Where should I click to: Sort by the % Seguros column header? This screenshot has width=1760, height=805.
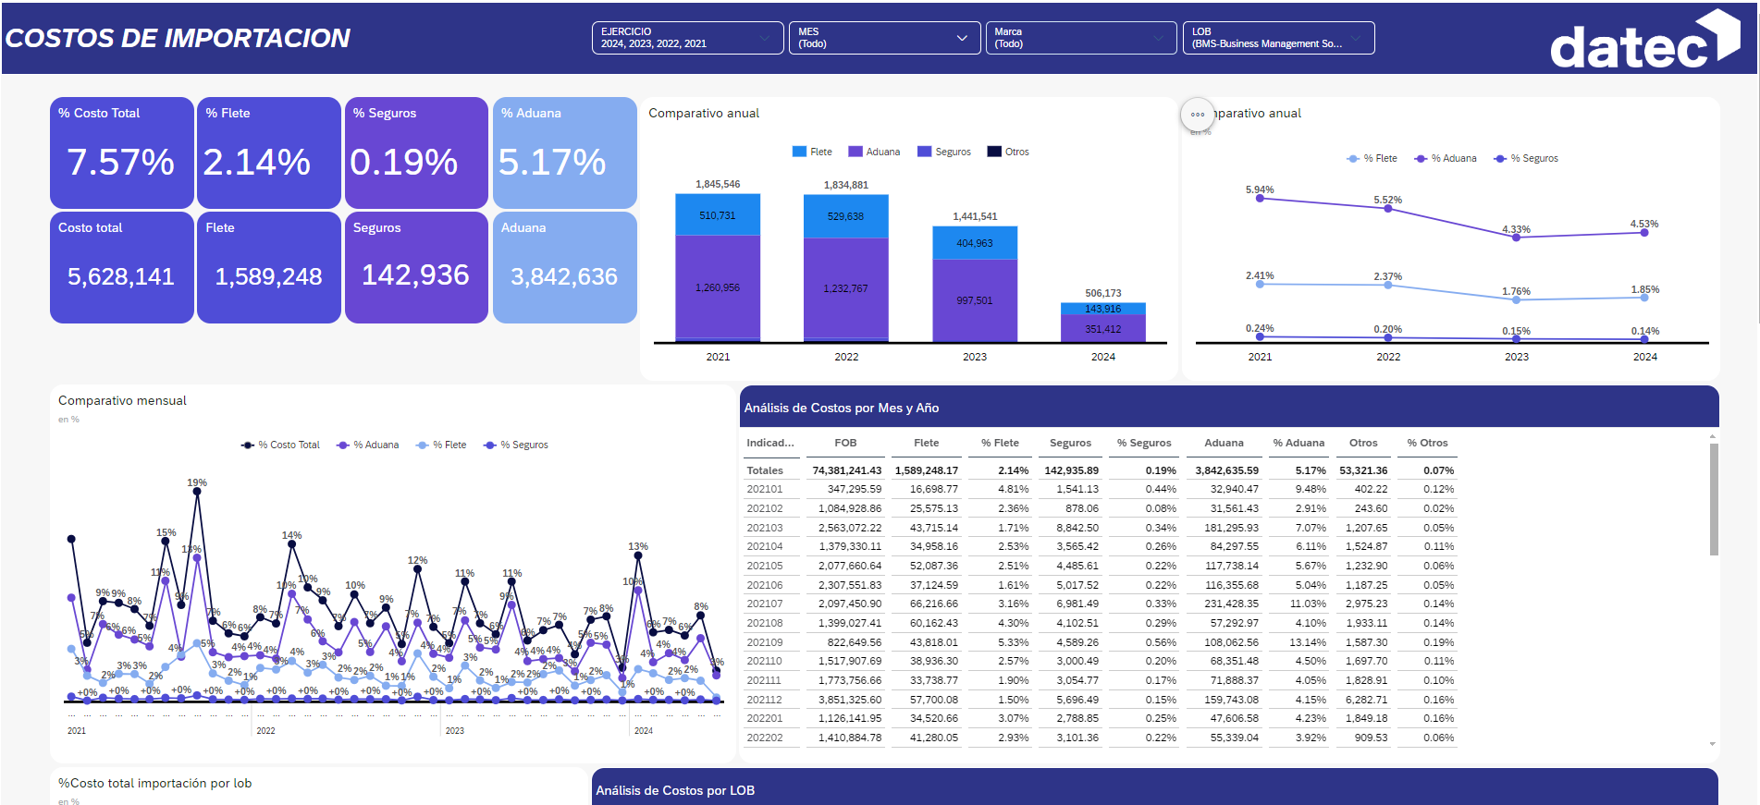click(x=1144, y=443)
